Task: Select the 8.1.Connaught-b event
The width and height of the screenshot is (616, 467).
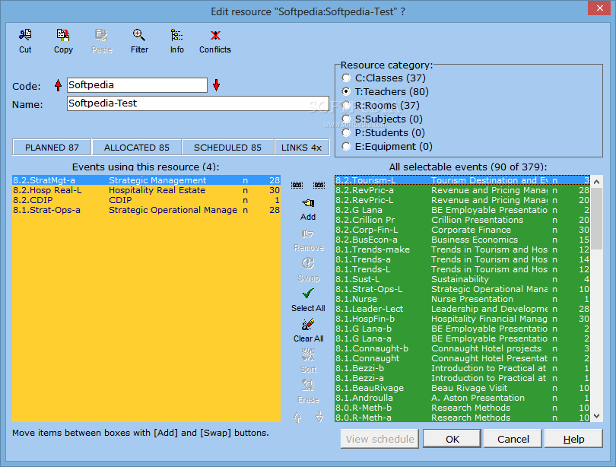Action: 462,348
